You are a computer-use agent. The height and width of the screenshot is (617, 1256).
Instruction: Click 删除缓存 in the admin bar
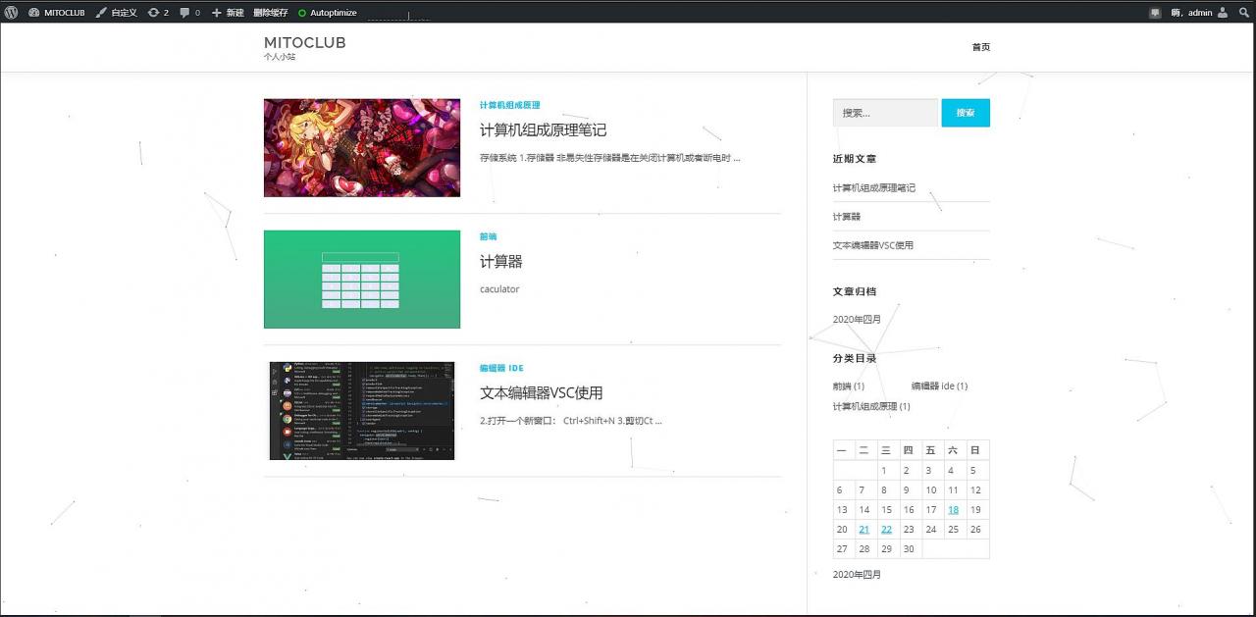pos(270,13)
